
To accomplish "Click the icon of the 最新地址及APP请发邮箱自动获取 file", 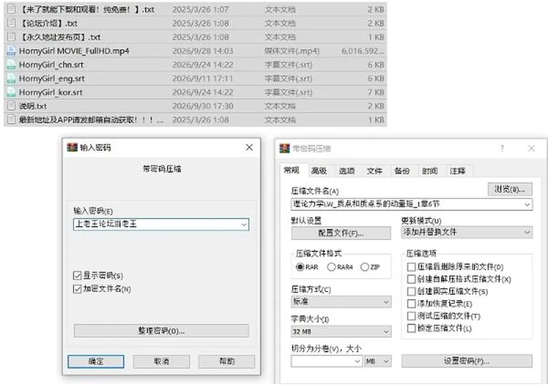I will click(11, 119).
